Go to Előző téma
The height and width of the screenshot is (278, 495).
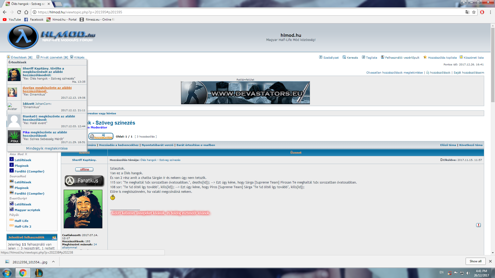(448, 145)
